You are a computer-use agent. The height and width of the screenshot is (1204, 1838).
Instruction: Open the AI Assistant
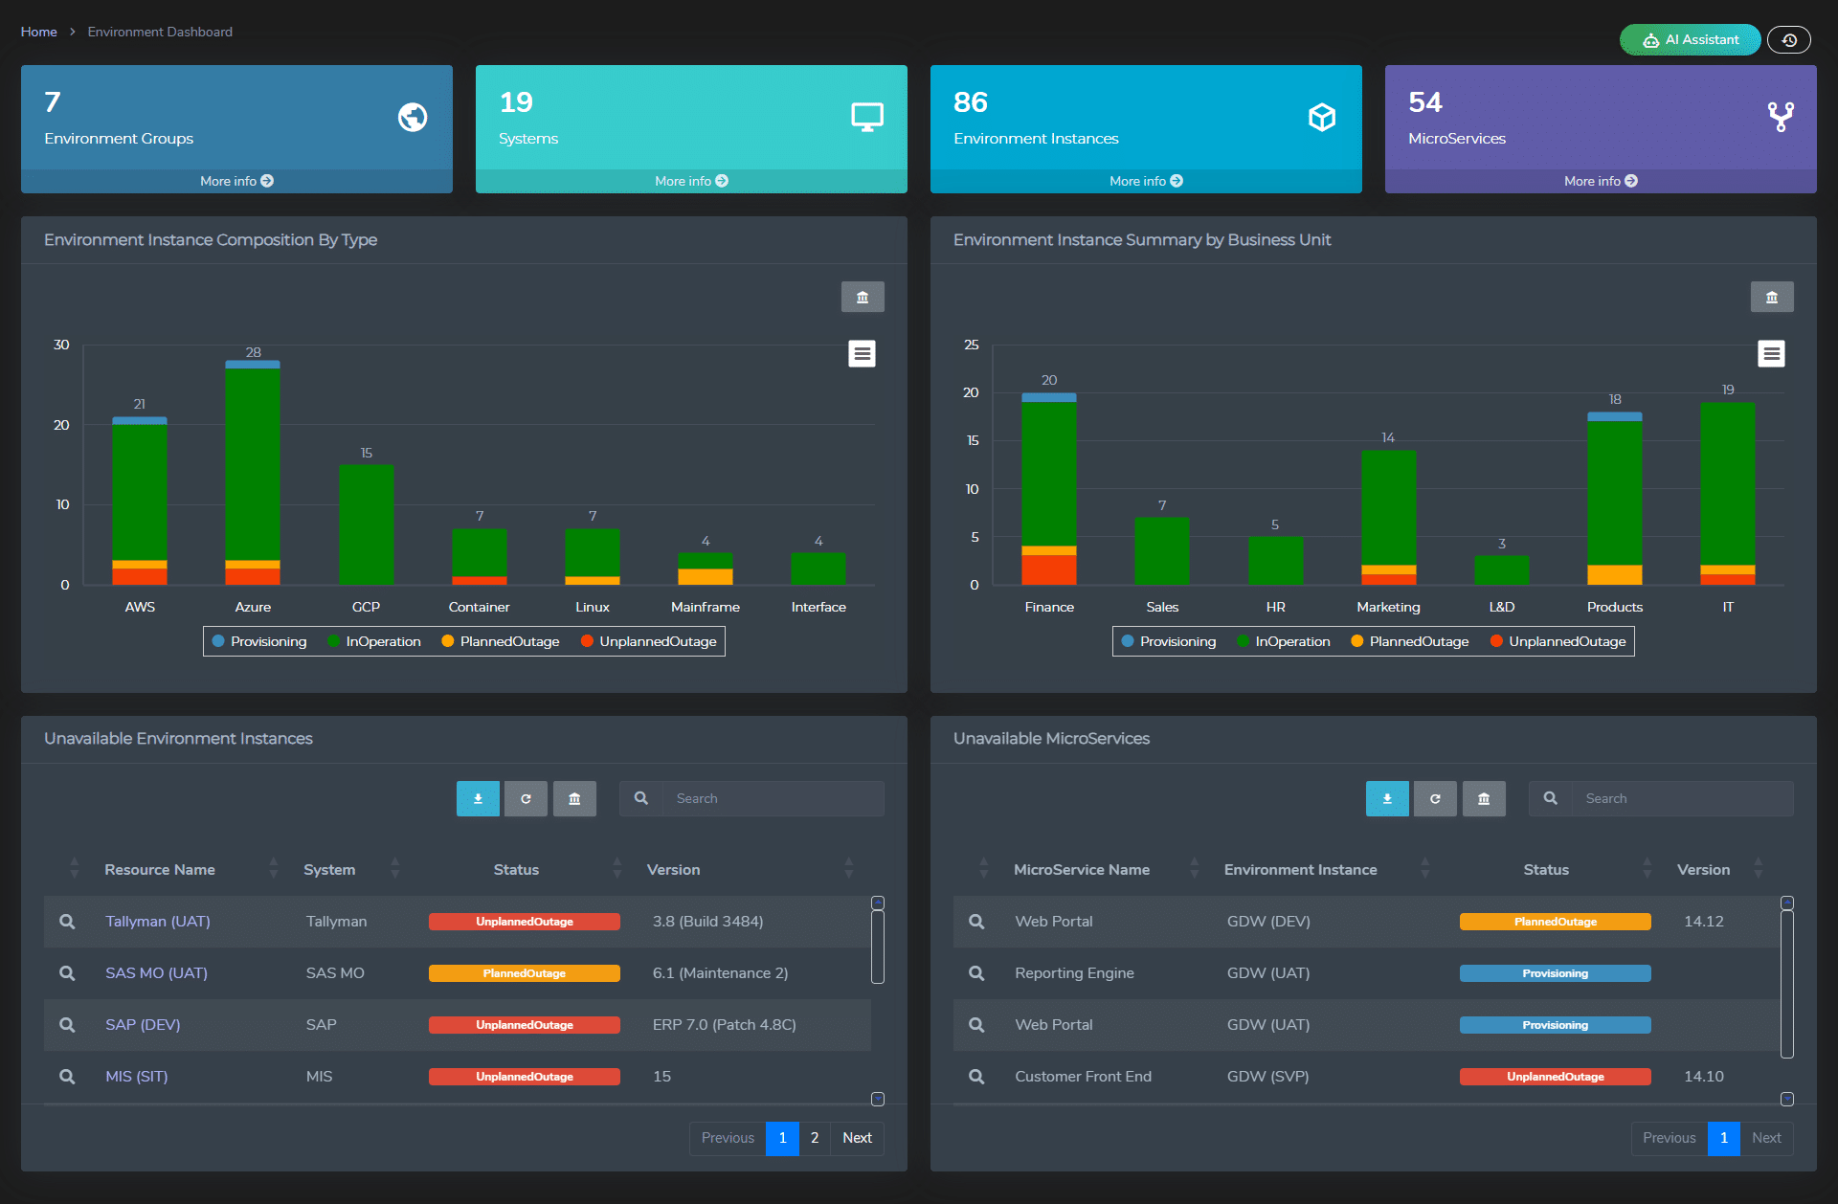pyautogui.click(x=1690, y=40)
